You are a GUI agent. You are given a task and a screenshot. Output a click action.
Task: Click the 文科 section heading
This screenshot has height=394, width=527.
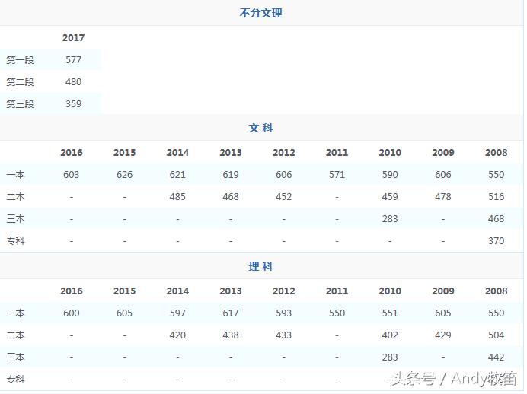coord(260,128)
